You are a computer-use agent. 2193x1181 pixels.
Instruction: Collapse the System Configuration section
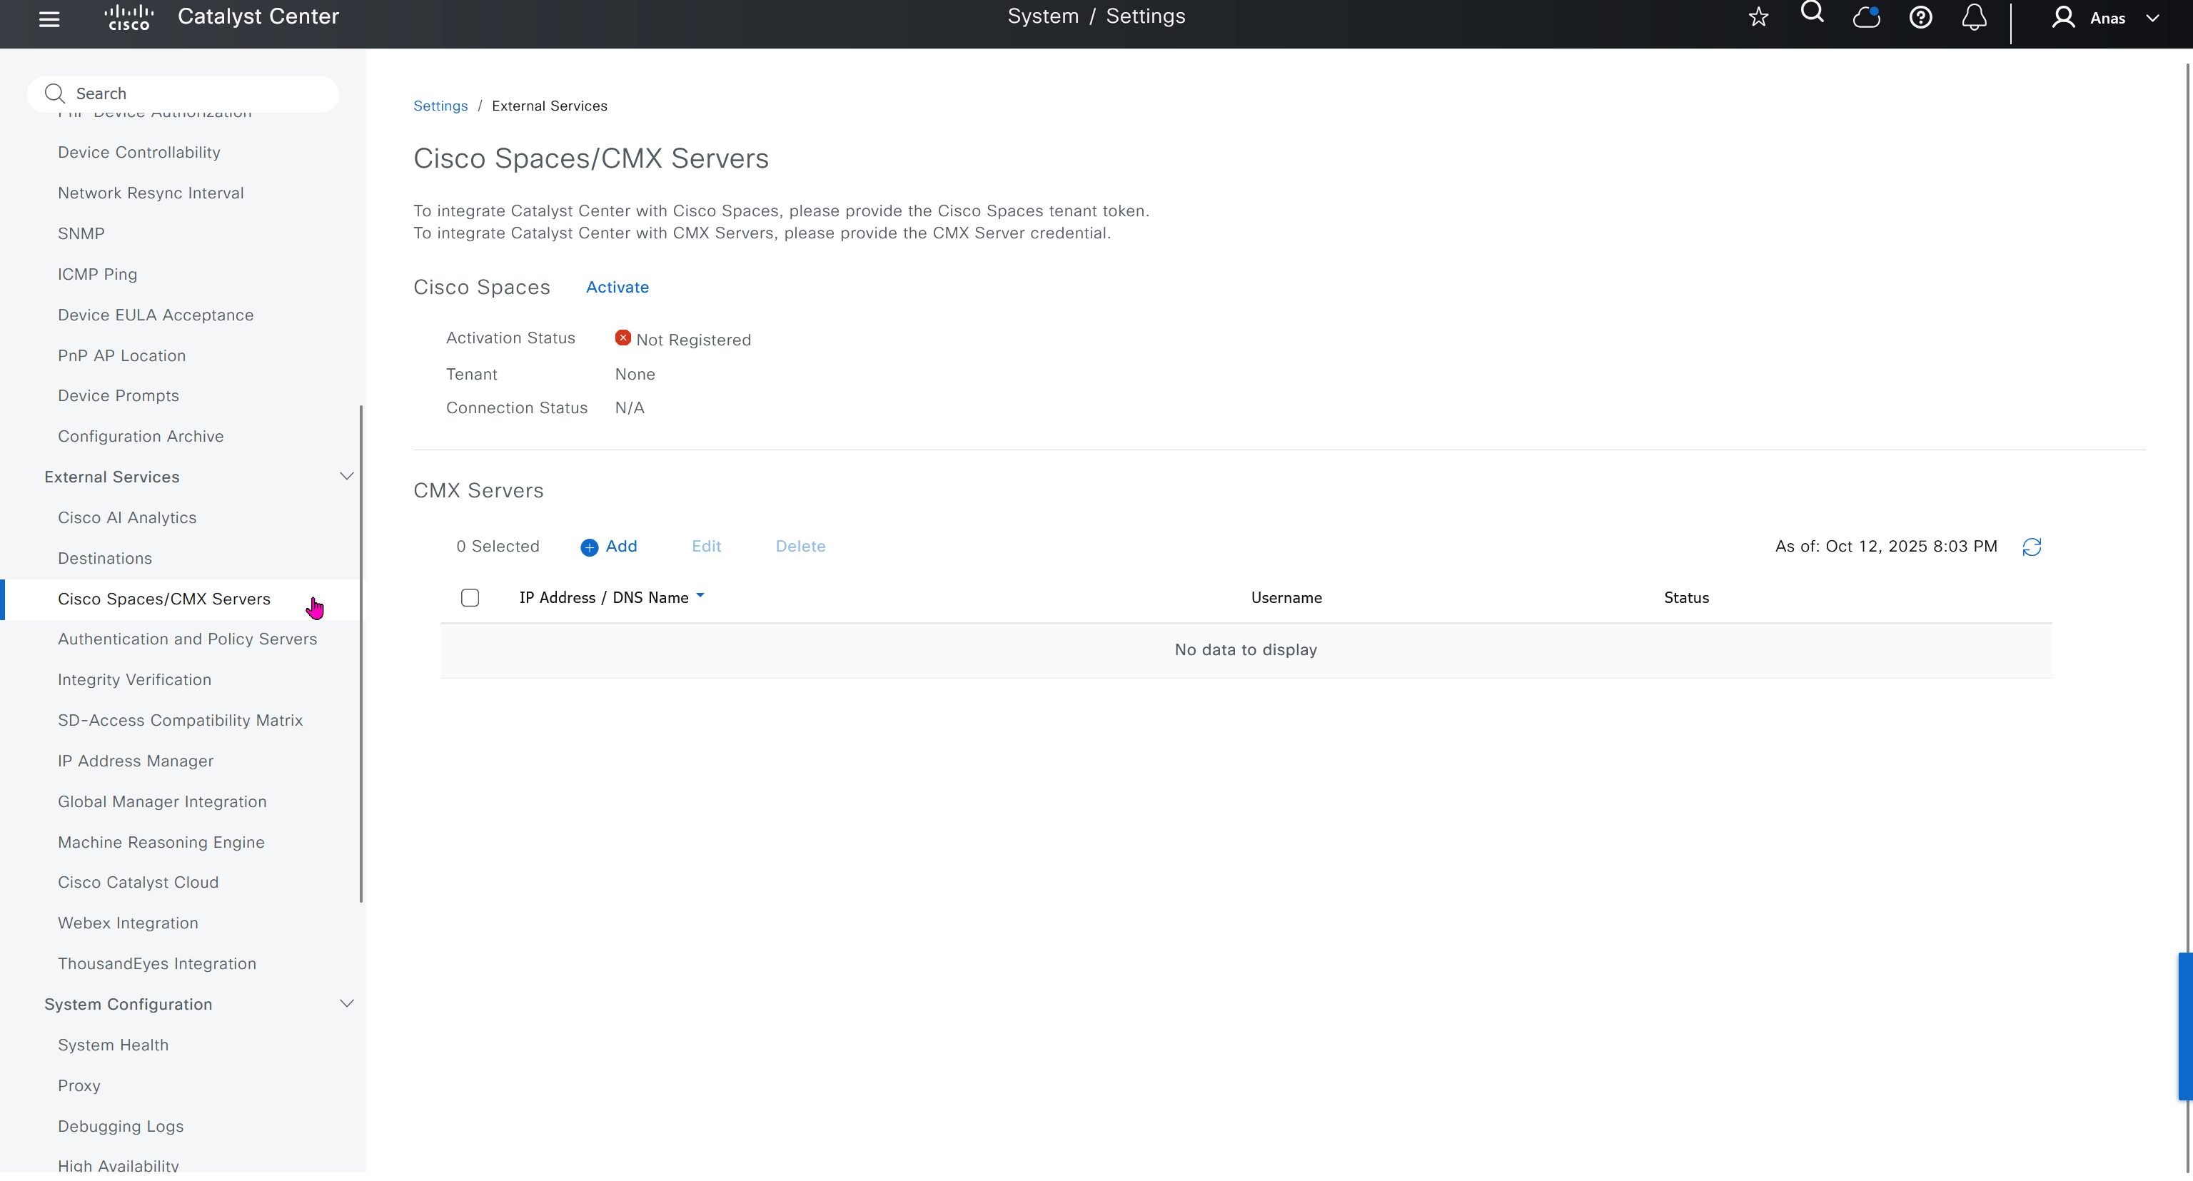pos(346,1004)
